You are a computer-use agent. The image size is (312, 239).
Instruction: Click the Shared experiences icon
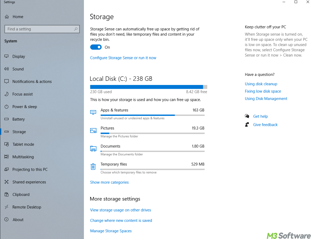pyautogui.click(x=7, y=182)
